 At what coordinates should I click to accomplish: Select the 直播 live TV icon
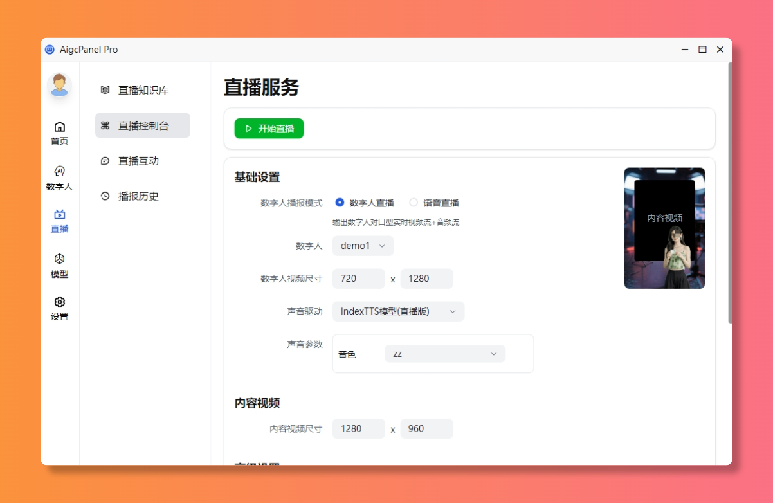pyautogui.click(x=60, y=215)
